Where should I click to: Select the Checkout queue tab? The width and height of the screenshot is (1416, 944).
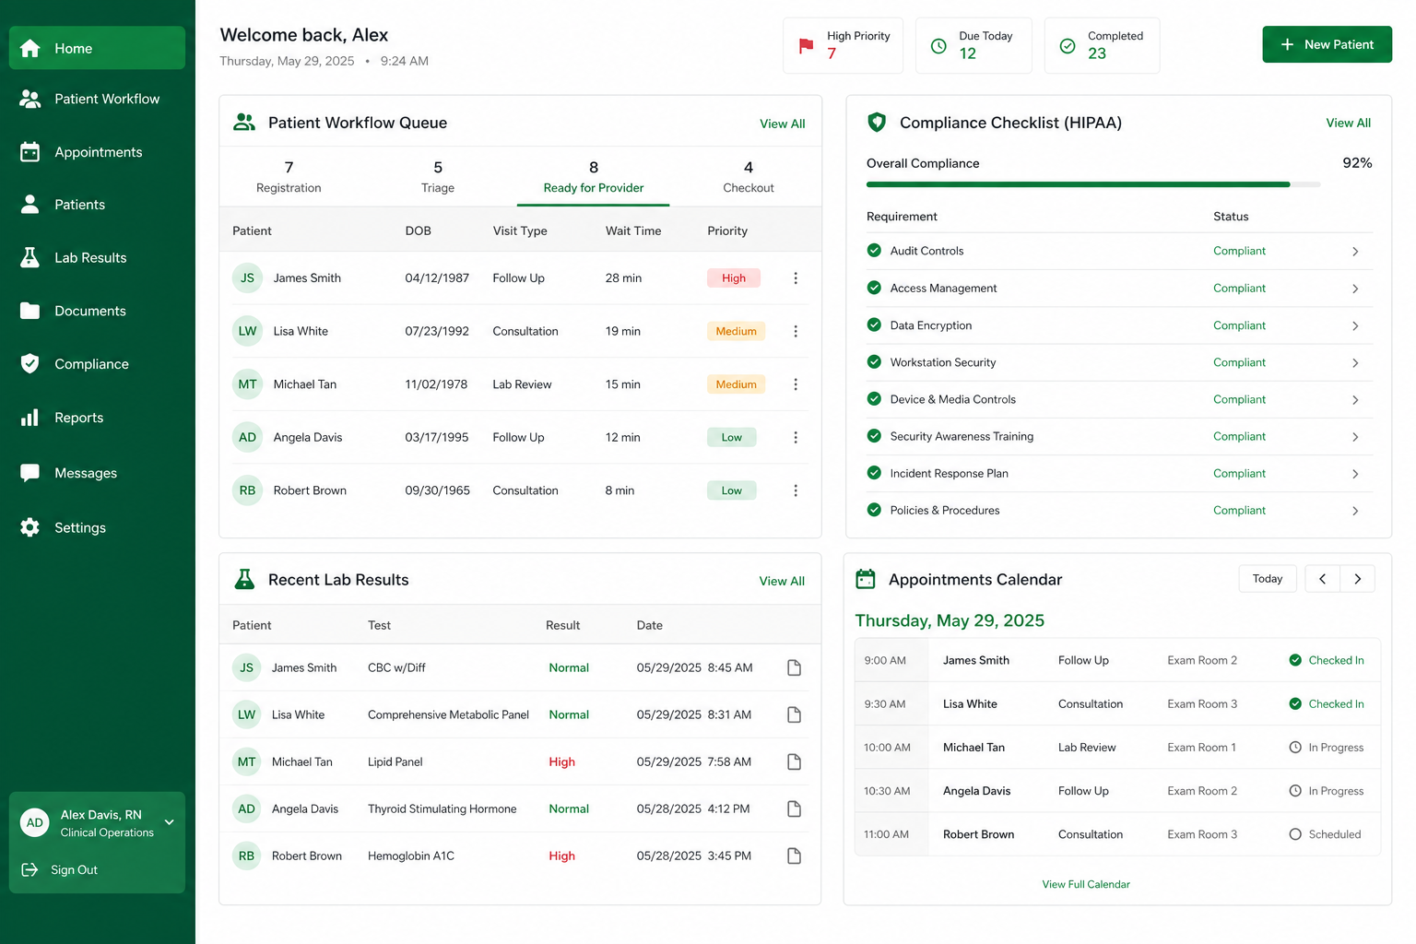click(749, 176)
